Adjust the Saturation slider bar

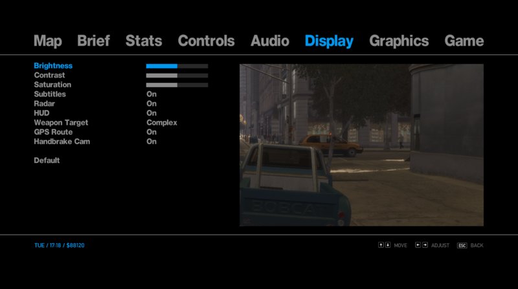click(x=177, y=85)
